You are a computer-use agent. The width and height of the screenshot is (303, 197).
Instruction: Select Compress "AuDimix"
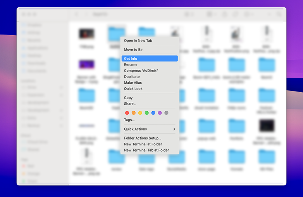(x=150, y=71)
